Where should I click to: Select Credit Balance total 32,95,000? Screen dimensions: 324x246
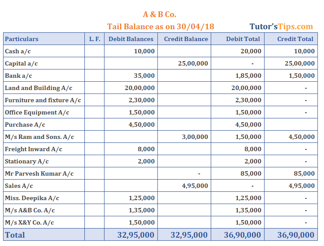coord(189,235)
